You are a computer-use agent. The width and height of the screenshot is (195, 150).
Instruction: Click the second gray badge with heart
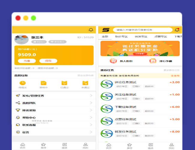[x=58, y=42]
